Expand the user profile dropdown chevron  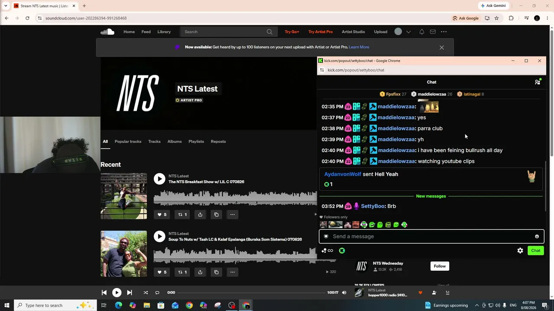[x=408, y=32]
